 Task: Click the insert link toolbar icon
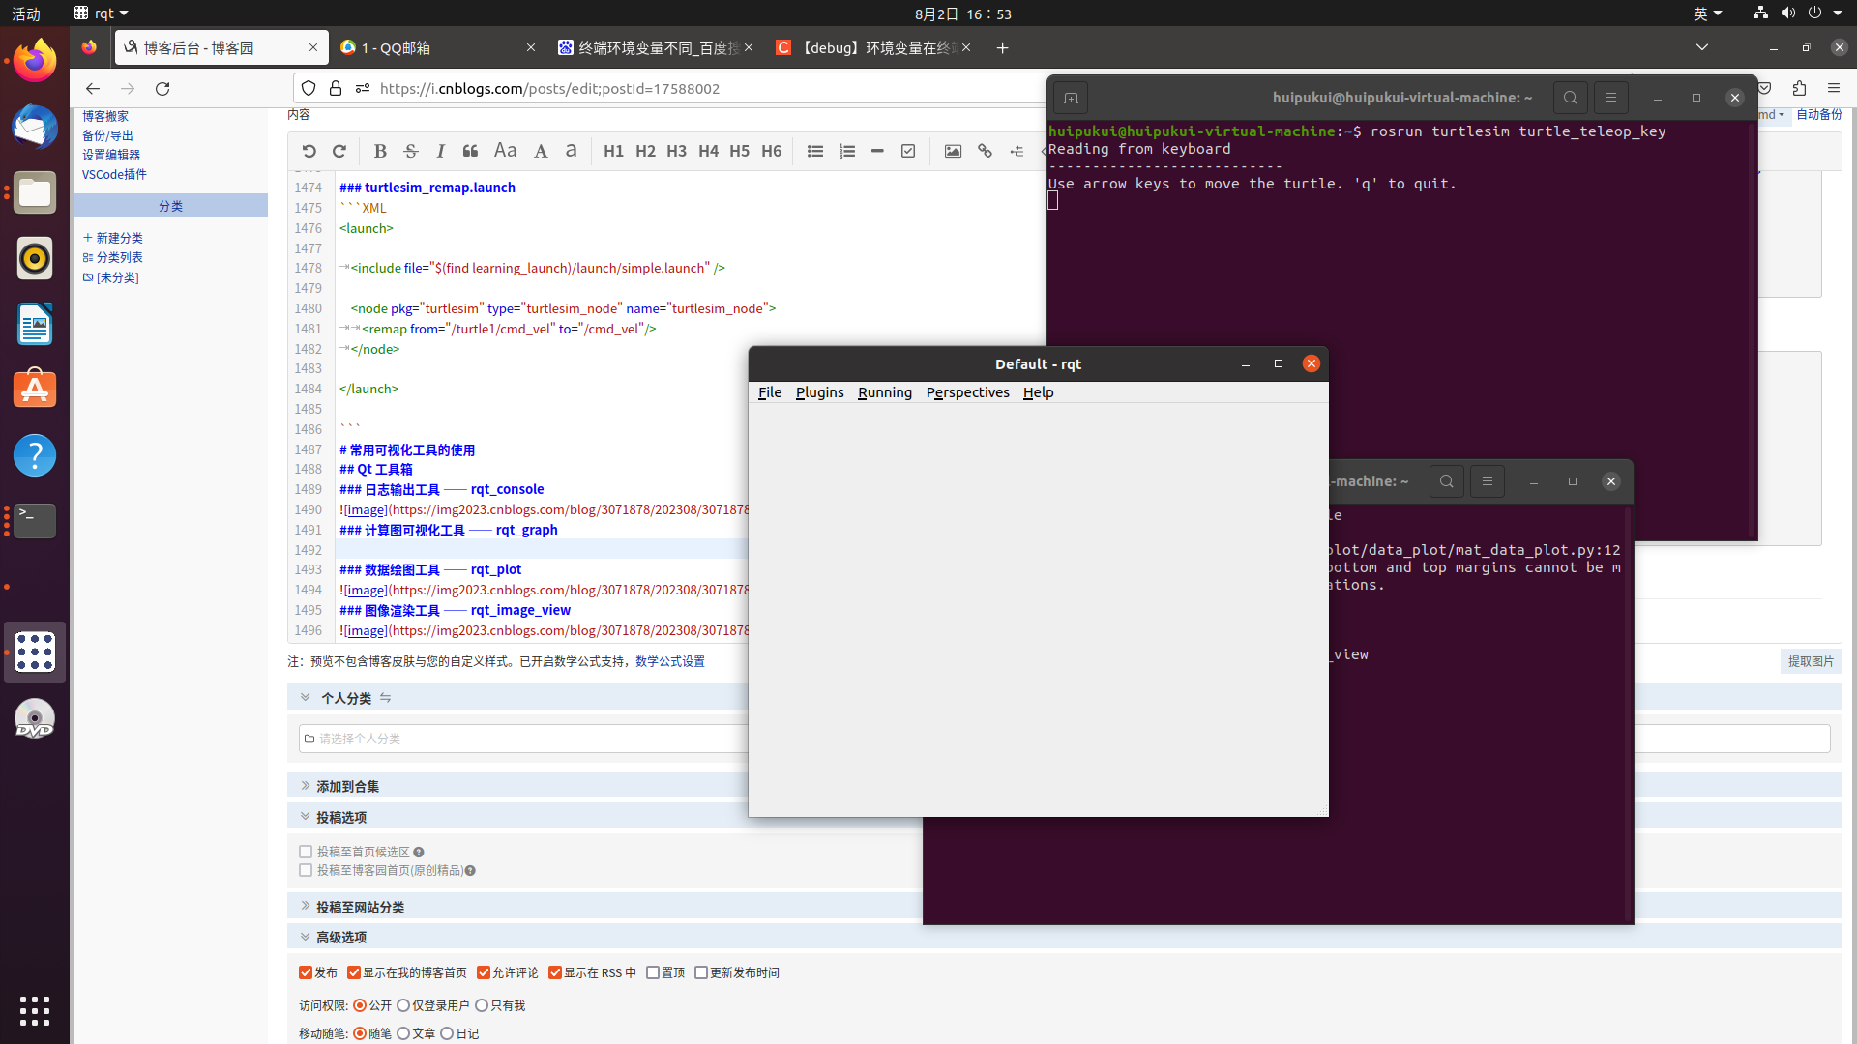pyautogui.click(x=985, y=151)
